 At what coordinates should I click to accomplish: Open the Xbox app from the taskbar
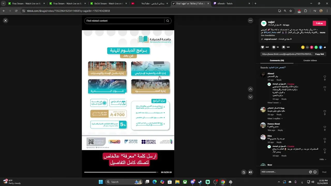point(185,182)
